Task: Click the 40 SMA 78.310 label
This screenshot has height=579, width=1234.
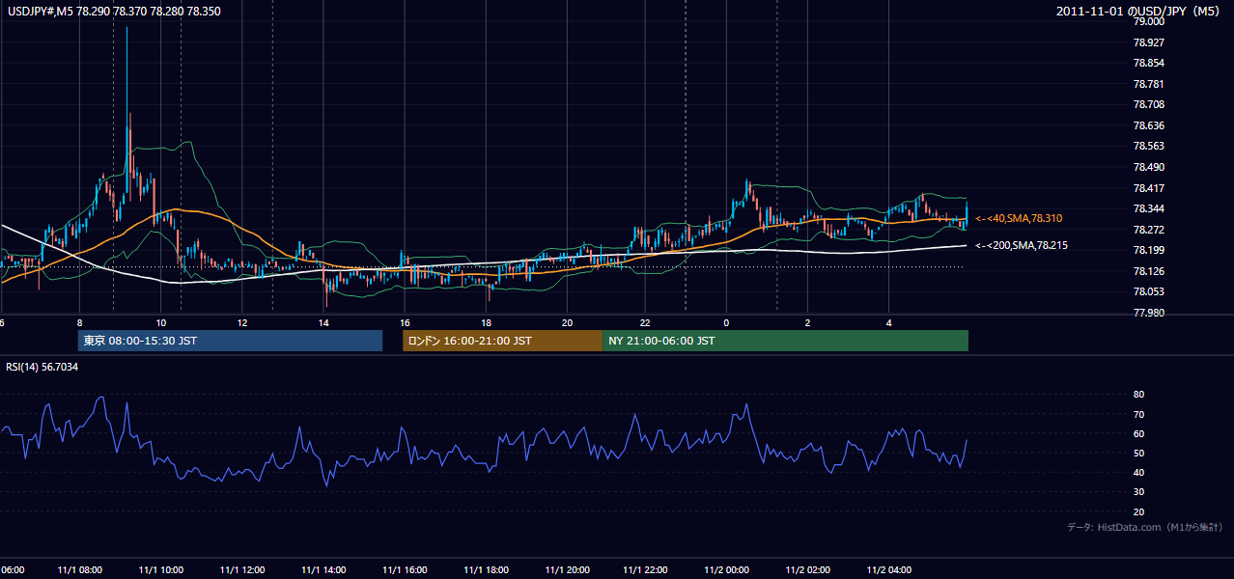Action: [x=1019, y=219]
